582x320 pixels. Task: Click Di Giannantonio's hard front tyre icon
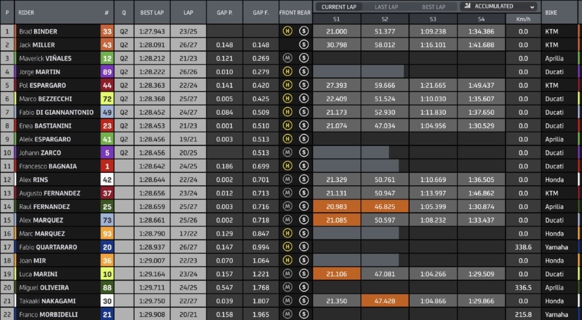[287, 112]
